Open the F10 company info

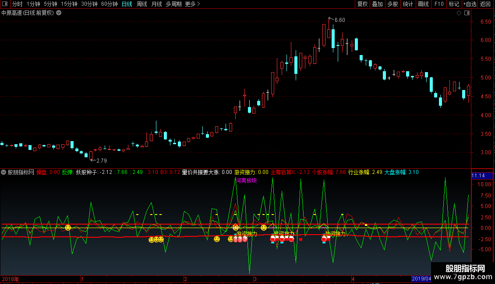click(439, 4)
